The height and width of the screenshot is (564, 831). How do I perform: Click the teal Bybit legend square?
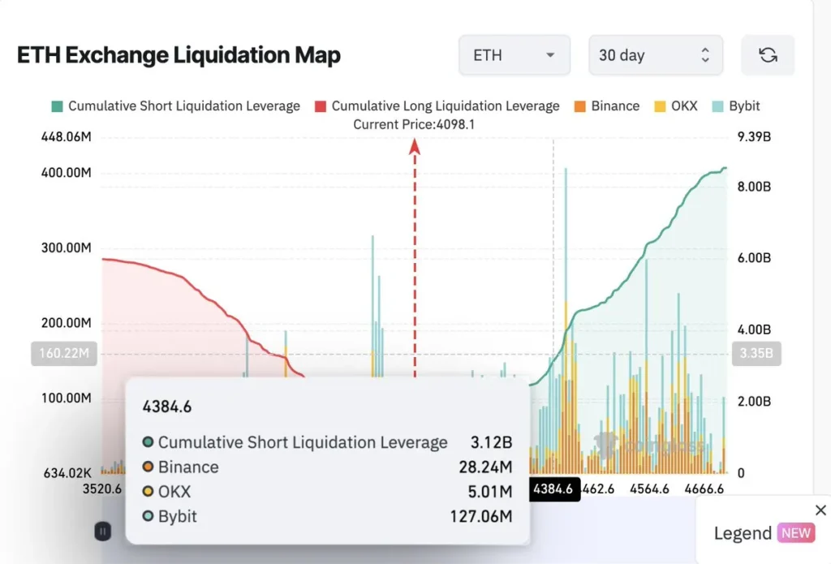point(717,105)
